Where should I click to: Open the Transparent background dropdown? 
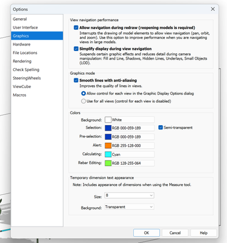coord(129,207)
